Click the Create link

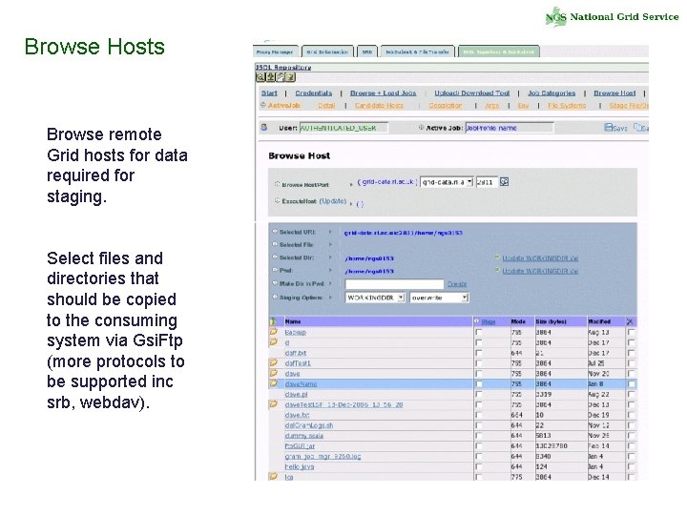[x=457, y=284]
